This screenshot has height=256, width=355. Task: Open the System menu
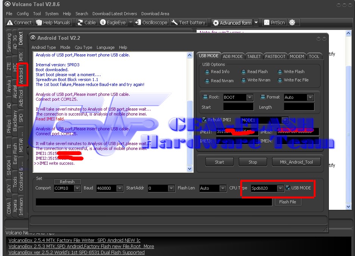(x=52, y=14)
